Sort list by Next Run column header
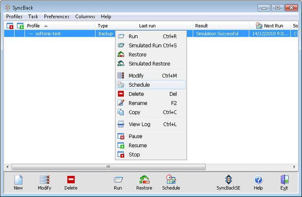This screenshot has width=302, height=197. pos(273,26)
